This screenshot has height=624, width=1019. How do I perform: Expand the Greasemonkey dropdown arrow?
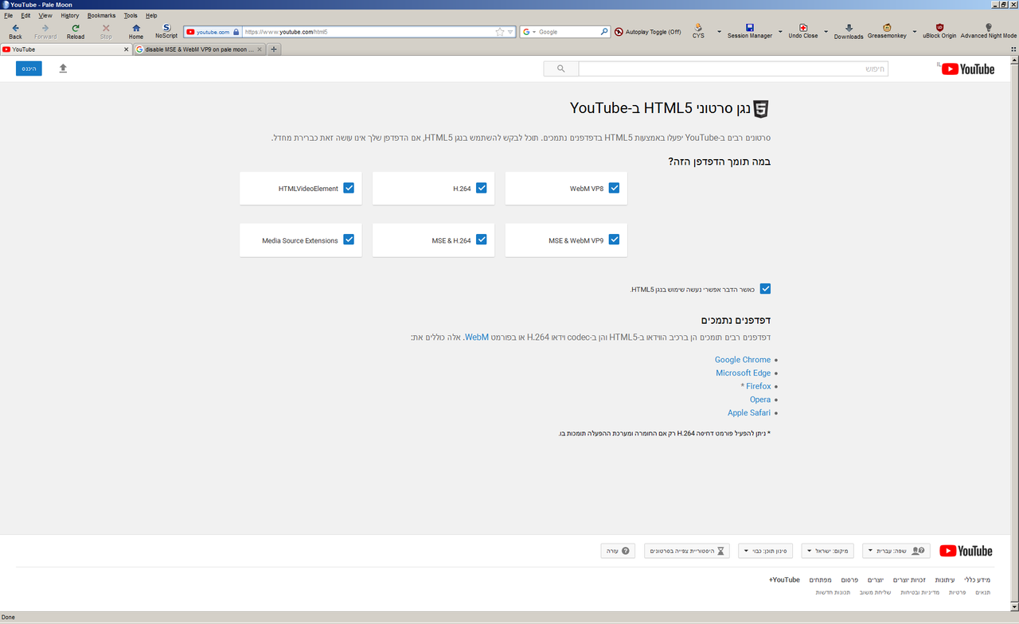[915, 32]
